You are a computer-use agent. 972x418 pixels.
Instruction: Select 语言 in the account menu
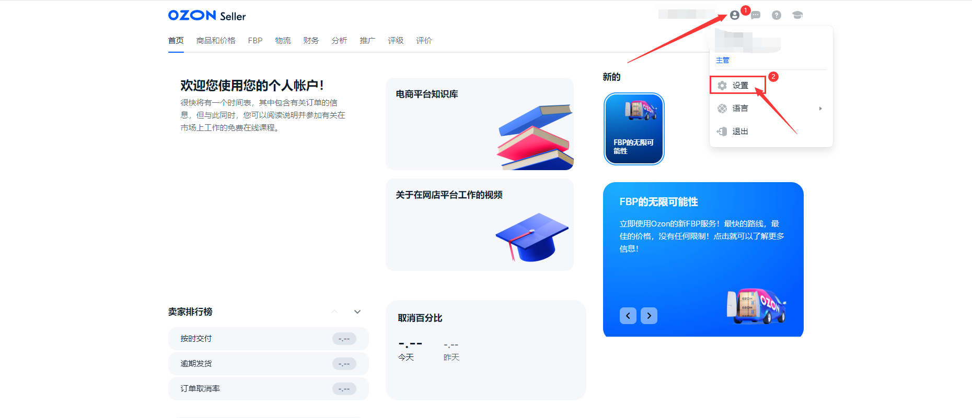click(x=771, y=109)
